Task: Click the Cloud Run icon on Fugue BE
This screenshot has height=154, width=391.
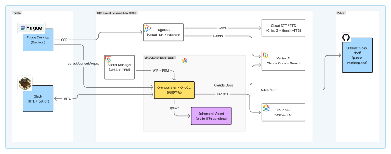Action: 147,28
